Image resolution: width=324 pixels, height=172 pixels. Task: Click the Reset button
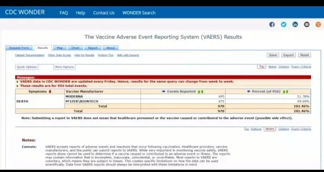click(305, 55)
